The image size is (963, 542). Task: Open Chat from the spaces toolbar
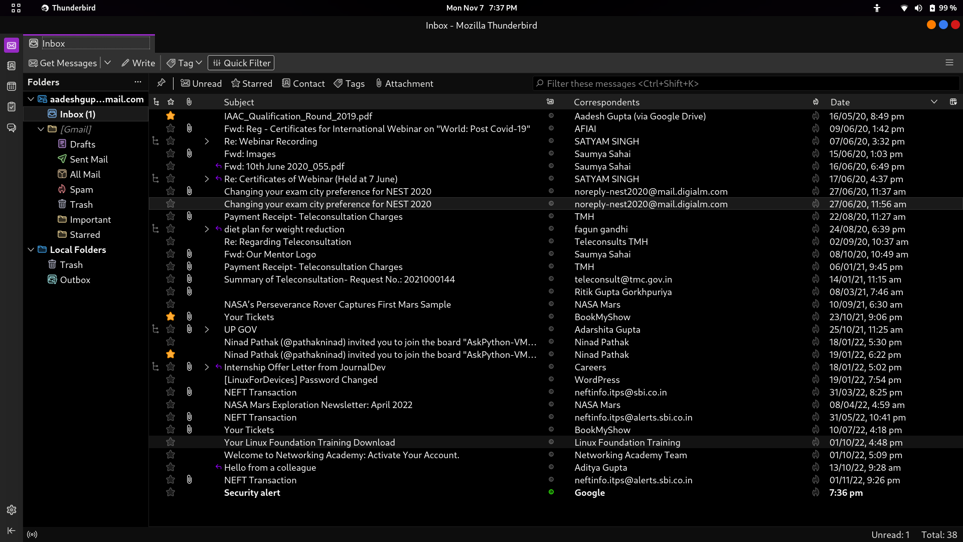(11, 128)
